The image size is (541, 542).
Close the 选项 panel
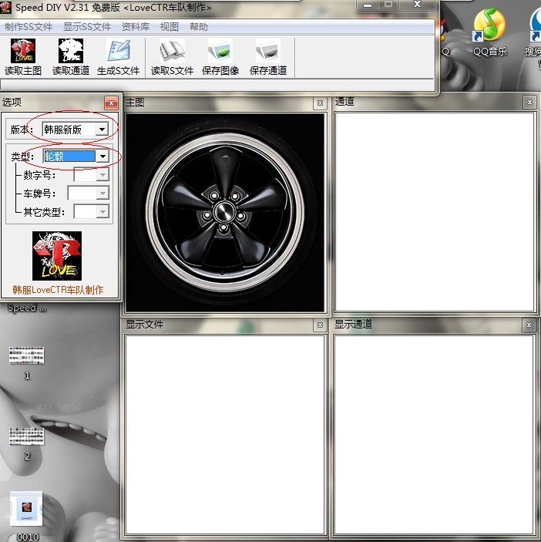[x=111, y=103]
